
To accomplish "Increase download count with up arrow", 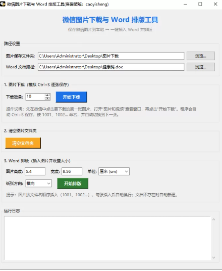I will tap(47, 95).
